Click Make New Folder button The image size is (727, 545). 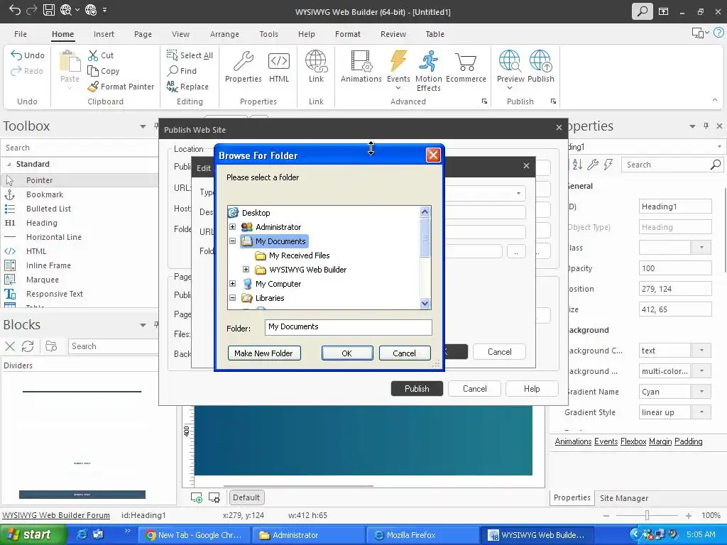pos(264,353)
